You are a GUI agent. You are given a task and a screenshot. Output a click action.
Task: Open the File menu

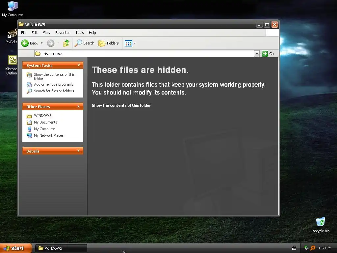pyautogui.click(x=24, y=33)
